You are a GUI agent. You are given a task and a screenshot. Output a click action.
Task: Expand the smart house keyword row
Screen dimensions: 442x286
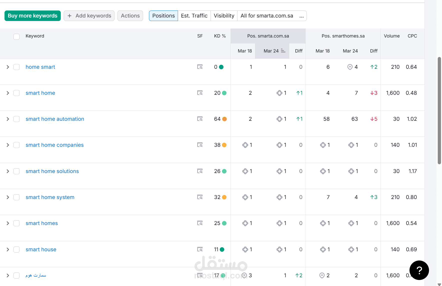tap(8, 249)
